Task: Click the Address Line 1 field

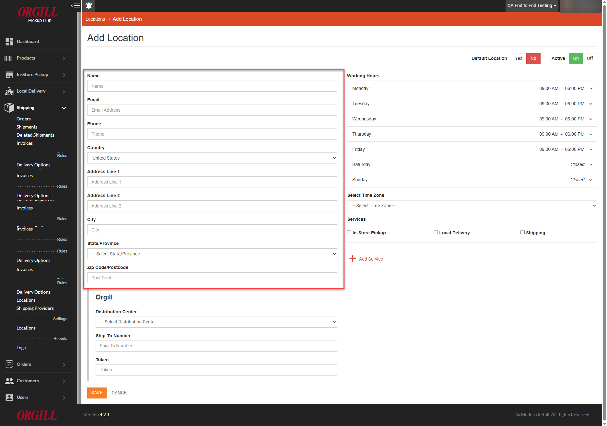Action: point(212,182)
